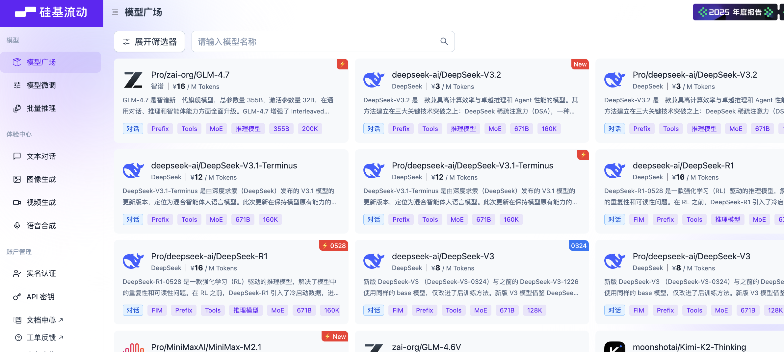Click the SiliconFlow logo in the header
Viewport: 784px width, 352px height.
click(51, 12)
